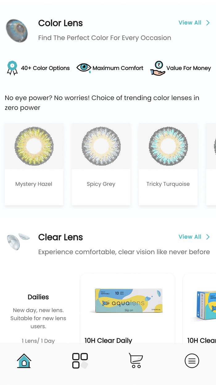Open View All for Color Lens
Image resolution: width=216 pixels, height=385 pixels.
[x=190, y=23]
